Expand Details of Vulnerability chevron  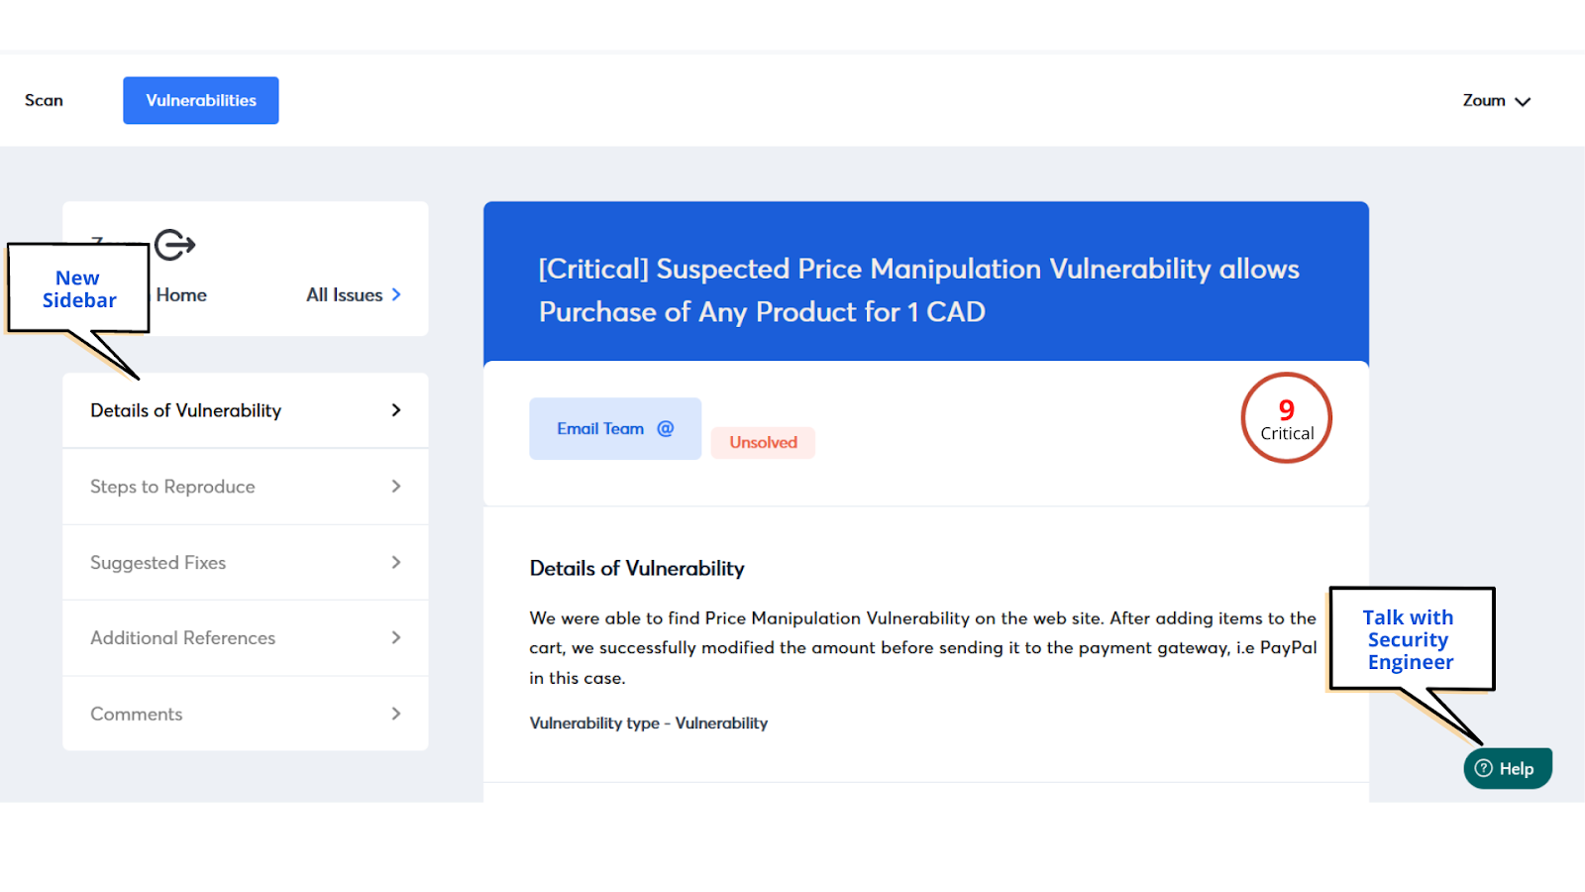(x=396, y=410)
